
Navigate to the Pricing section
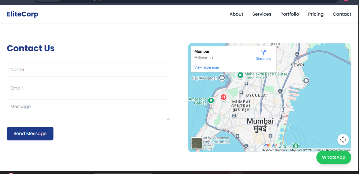click(x=316, y=14)
